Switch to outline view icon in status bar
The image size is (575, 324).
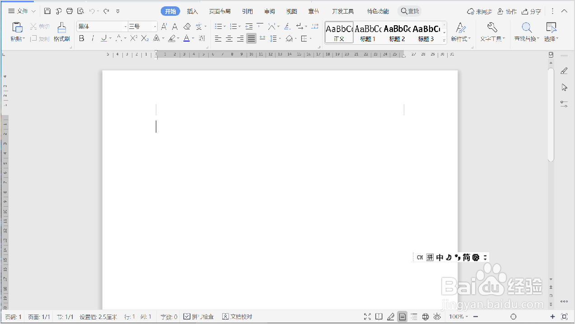click(414, 317)
